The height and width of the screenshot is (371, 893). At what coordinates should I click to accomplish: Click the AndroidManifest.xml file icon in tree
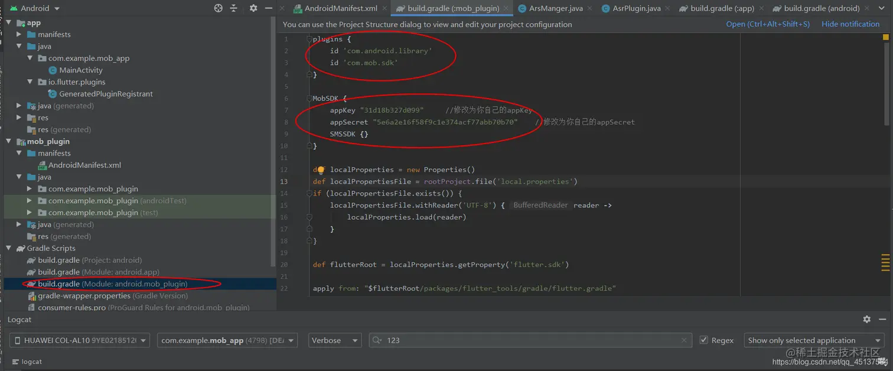43,165
